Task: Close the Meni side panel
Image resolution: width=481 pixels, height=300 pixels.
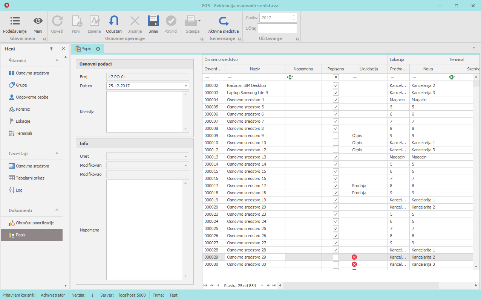Action: coord(63,49)
